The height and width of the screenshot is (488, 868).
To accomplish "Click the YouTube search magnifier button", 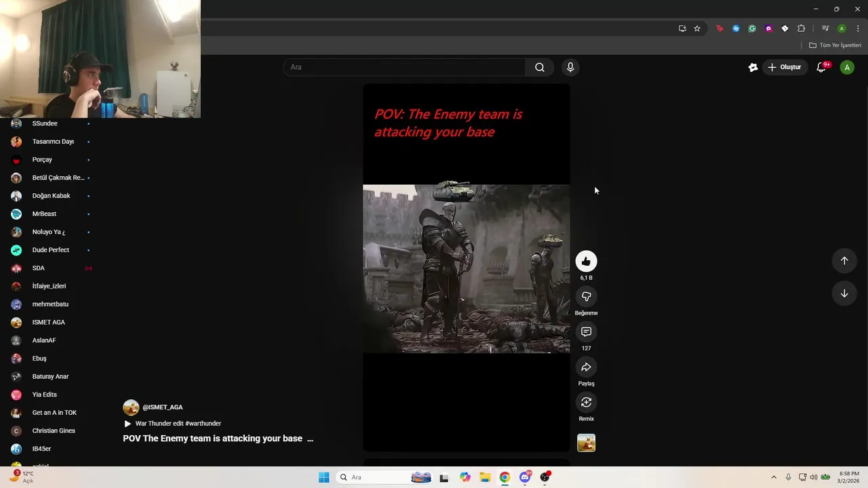I will pyautogui.click(x=540, y=67).
